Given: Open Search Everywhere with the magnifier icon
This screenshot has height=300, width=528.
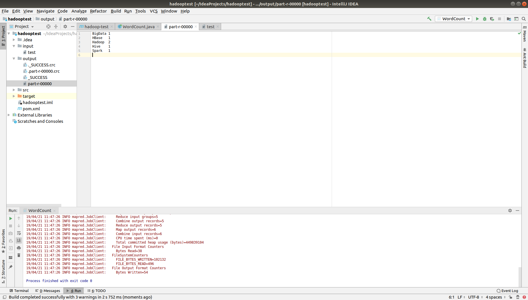Looking at the screenshot, I should (524, 19).
